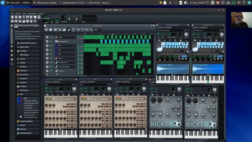This screenshot has height=142, width=252.
Task: Open the Pomoc menu
Action: click(x=41, y=14)
